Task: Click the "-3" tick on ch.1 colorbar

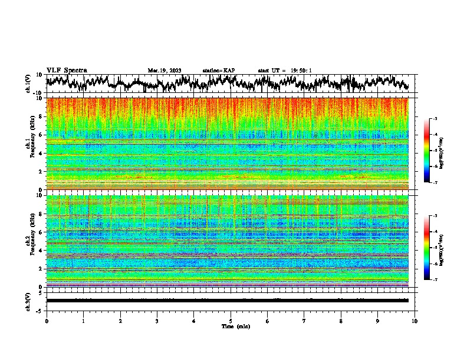Action: pyautogui.click(x=435, y=118)
